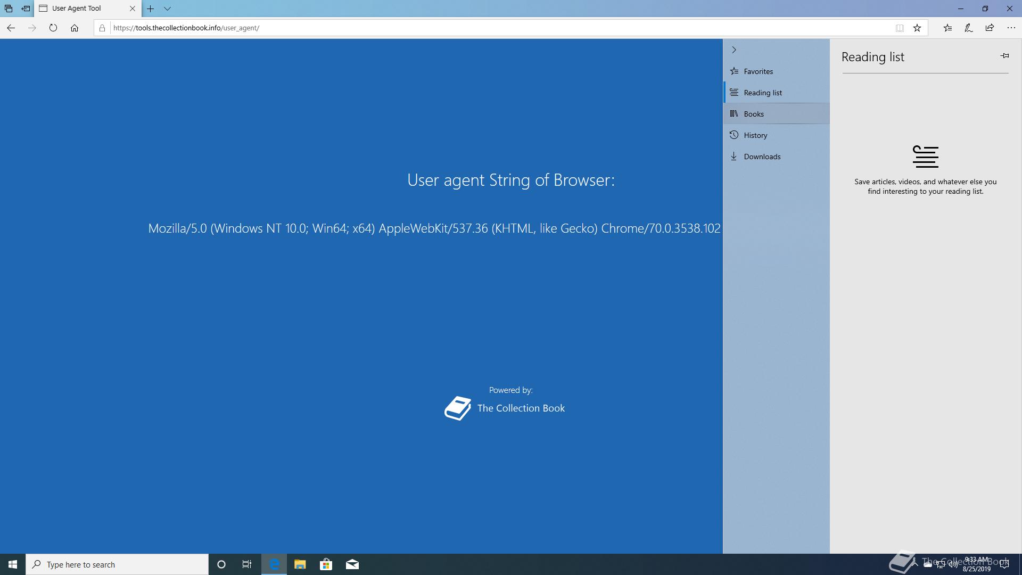Open the tab preview dropdown arrow
Viewport: 1022px width, 575px height.
pyautogui.click(x=167, y=9)
